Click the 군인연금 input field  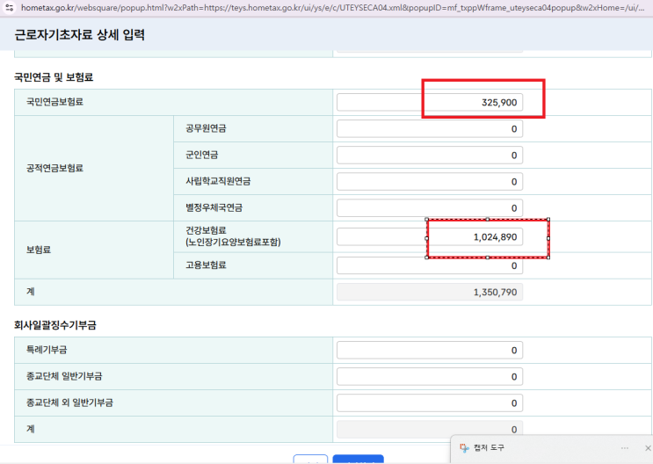coord(430,156)
